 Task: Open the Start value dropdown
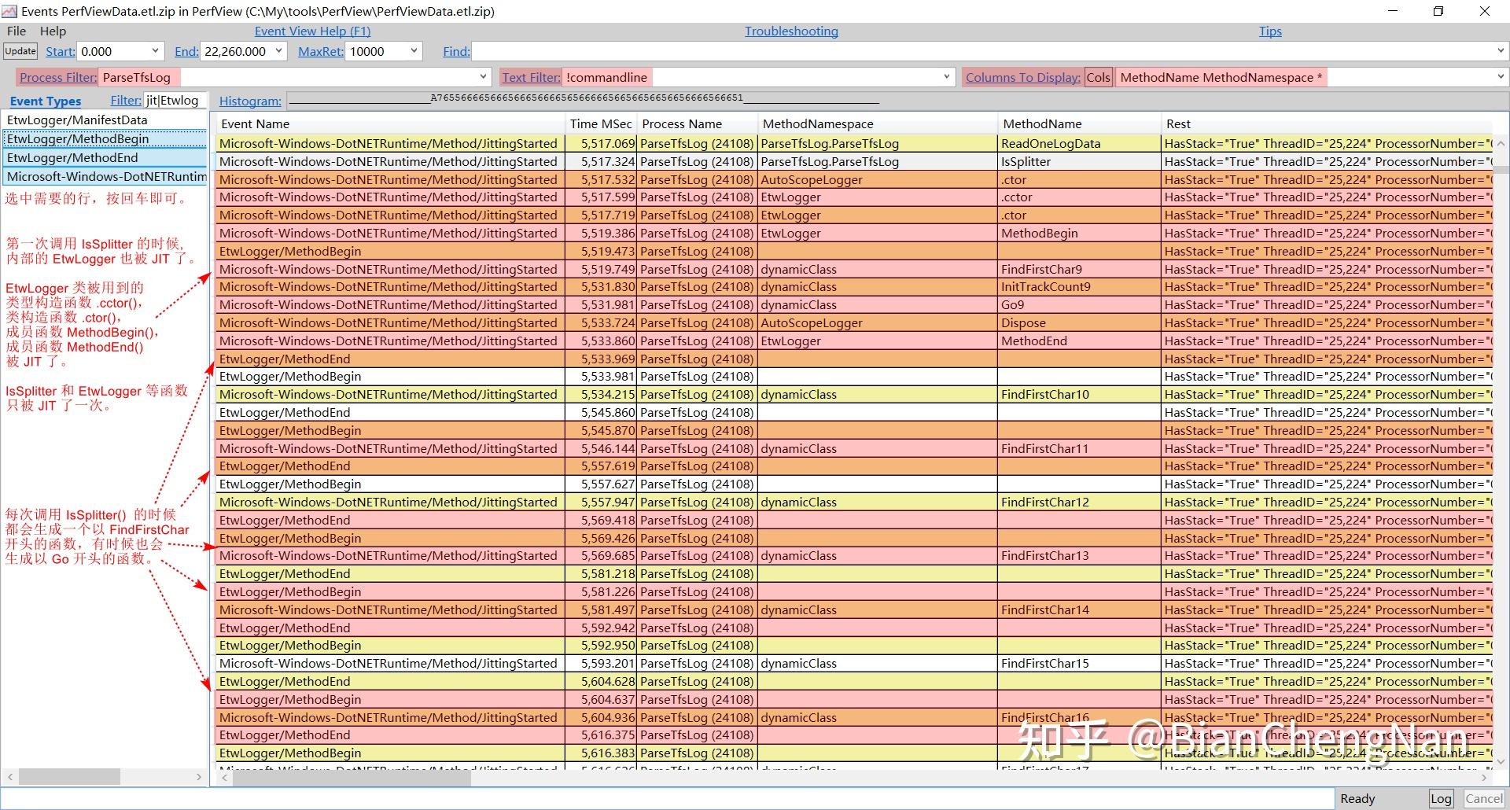[155, 51]
